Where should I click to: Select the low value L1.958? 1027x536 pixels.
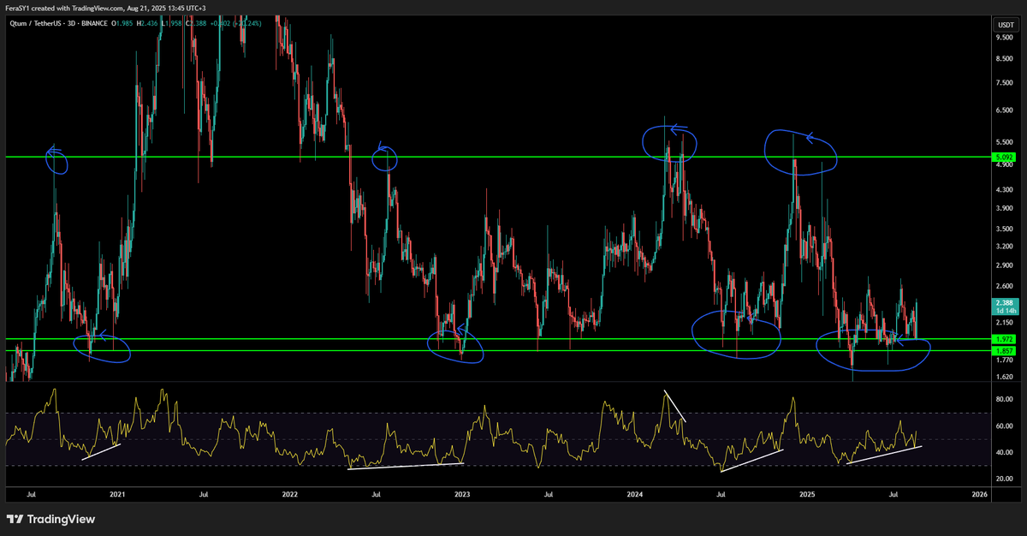tap(172, 25)
